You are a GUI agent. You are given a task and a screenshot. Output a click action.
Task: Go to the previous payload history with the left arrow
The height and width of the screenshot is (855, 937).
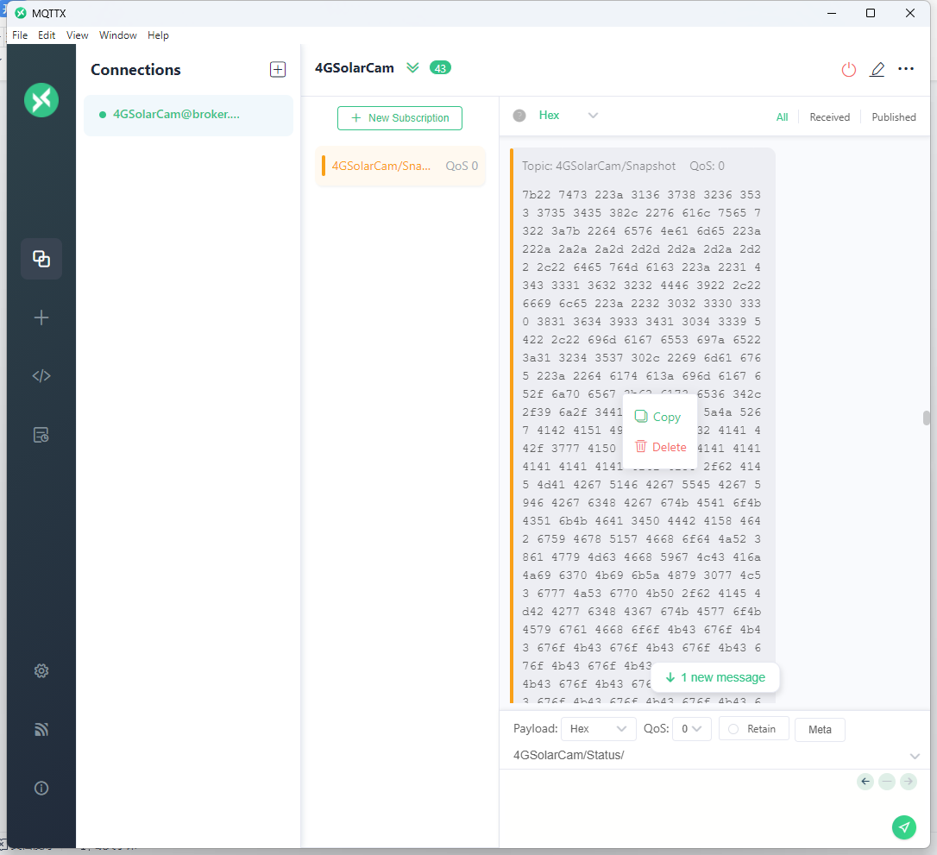[x=865, y=782]
